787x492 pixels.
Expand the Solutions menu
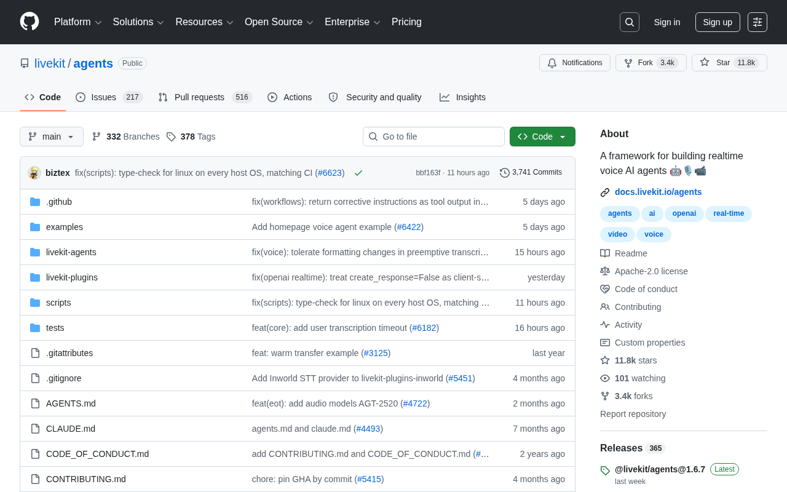click(138, 22)
